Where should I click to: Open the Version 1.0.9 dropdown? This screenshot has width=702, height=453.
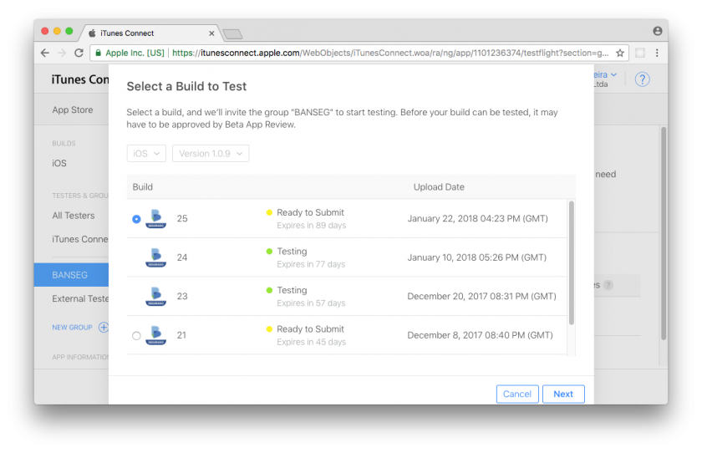pos(211,154)
